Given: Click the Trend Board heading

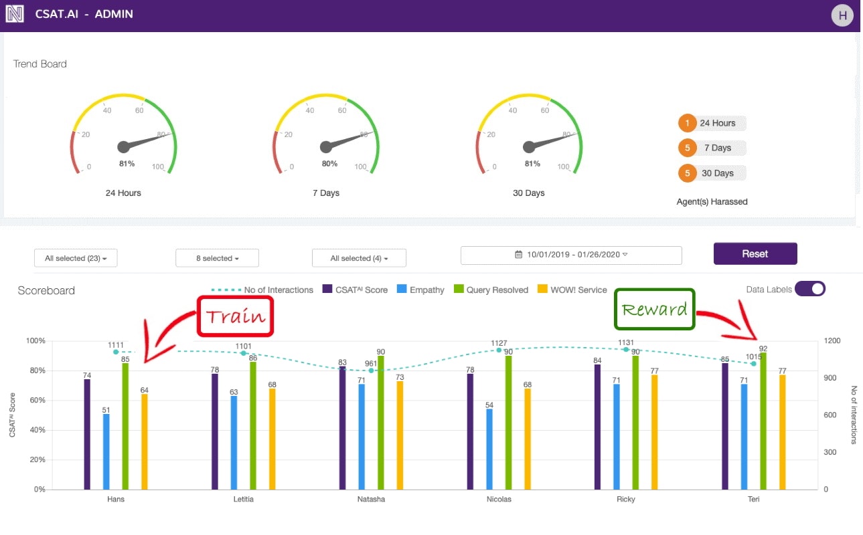Looking at the screenshot, I should tap(40, 64).
